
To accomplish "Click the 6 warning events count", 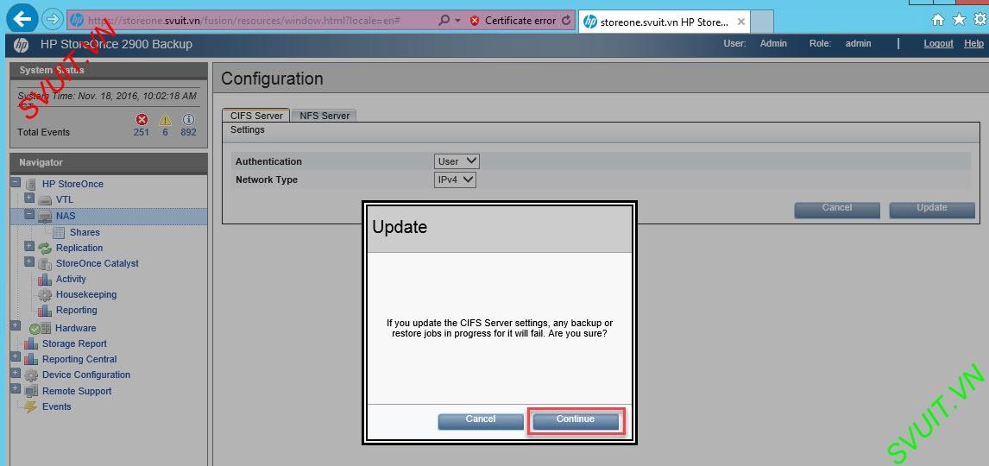I will (x=165, y=132).
